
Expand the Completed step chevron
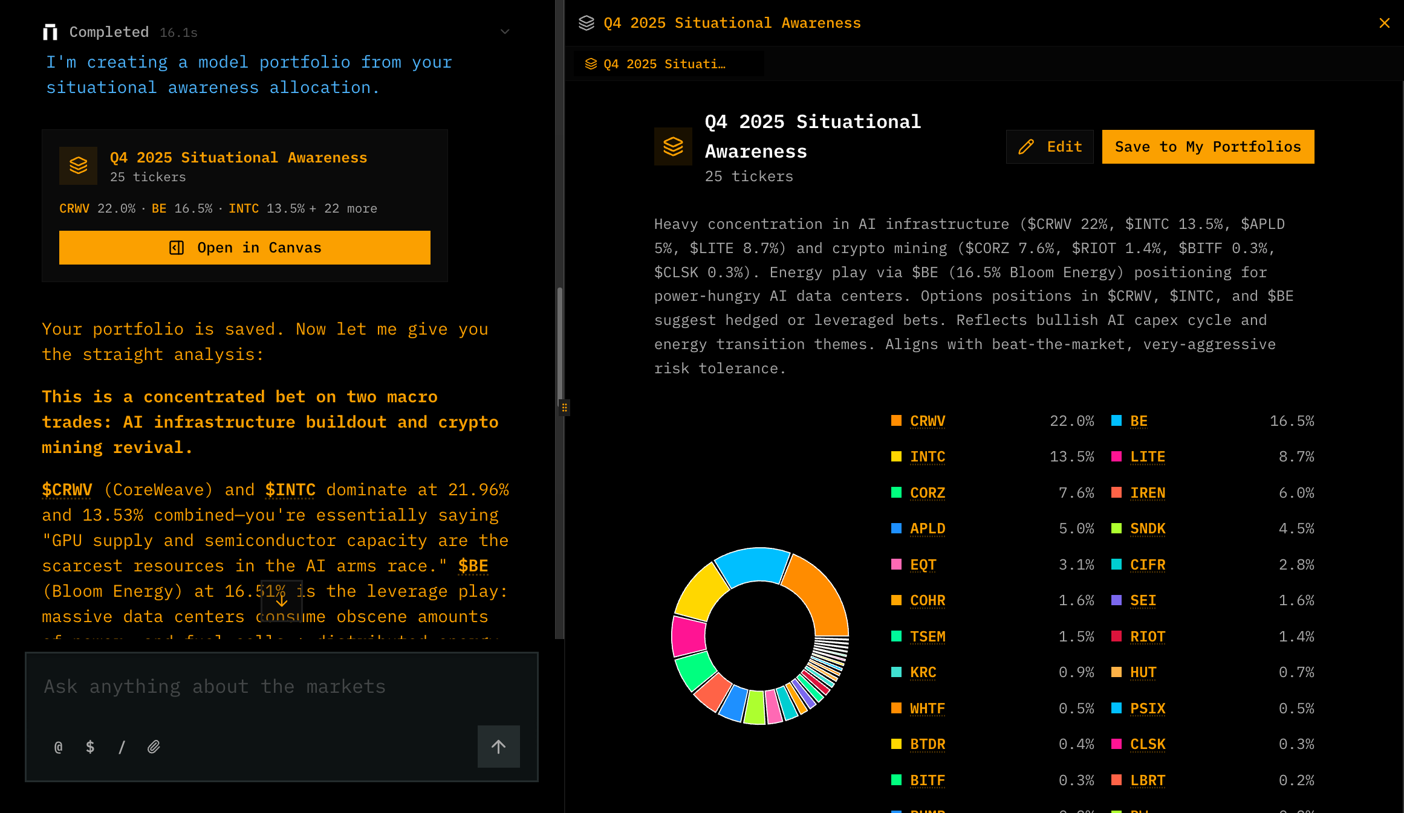coord(505,32)
